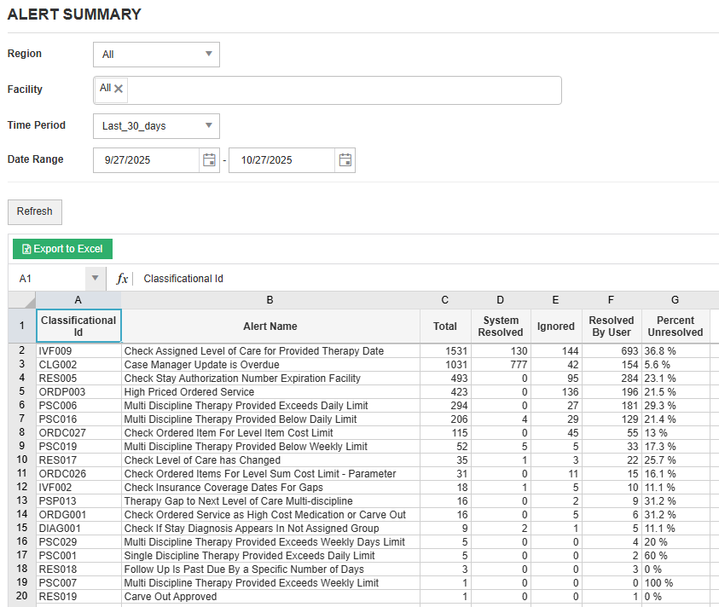Select row 10 header
The height and width of the screenshot is (607, 719).
(x=22, y=460)
